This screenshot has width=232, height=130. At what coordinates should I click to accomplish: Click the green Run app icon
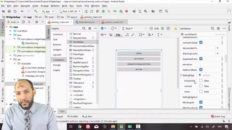tap(86, 11)
